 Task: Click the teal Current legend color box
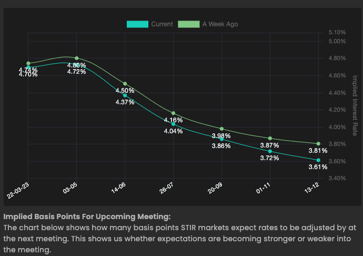137,24
